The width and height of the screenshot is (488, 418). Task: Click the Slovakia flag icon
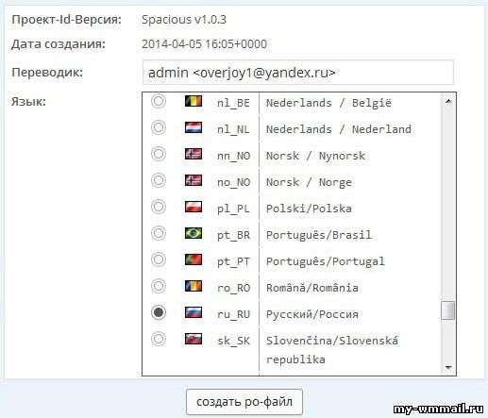click(194, 339)
